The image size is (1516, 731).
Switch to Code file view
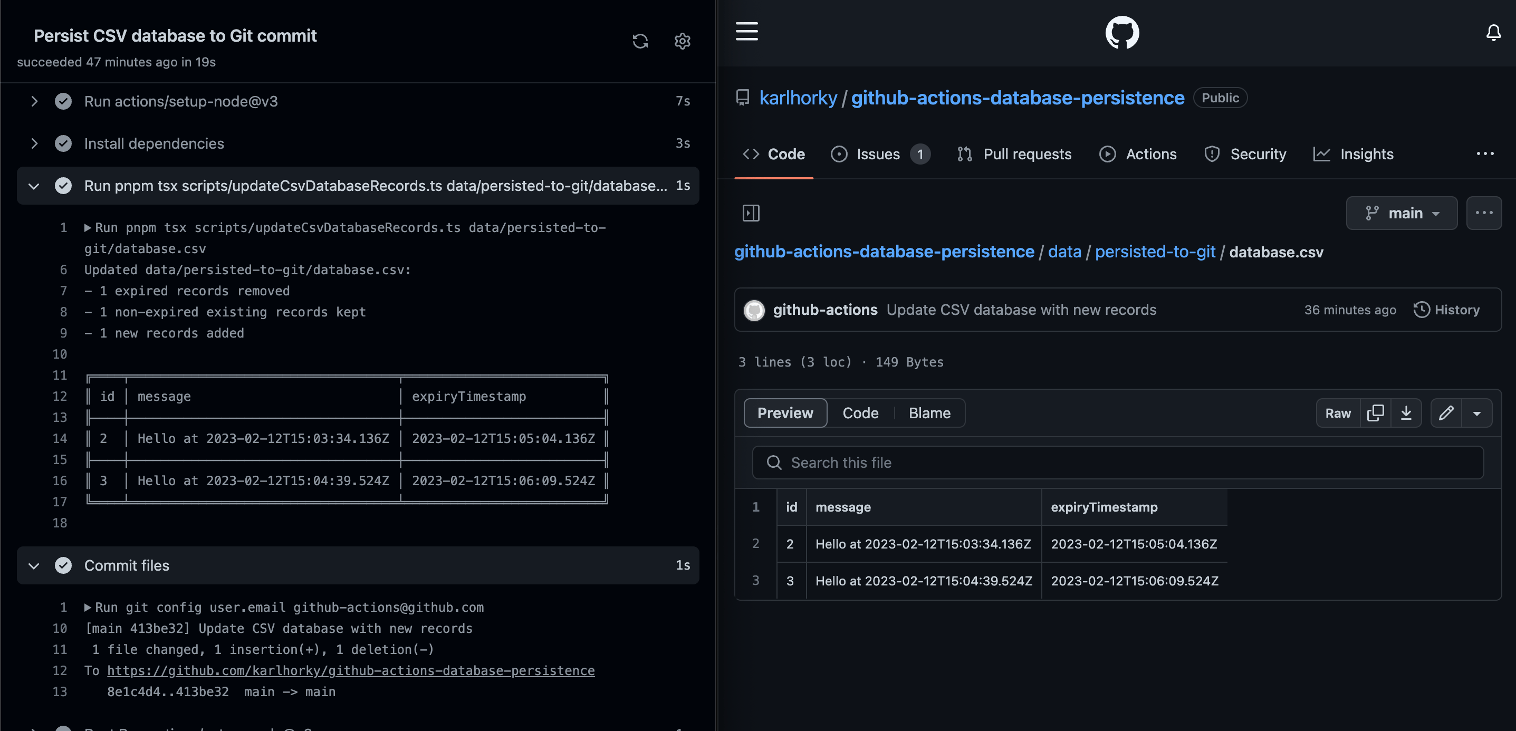(x=860, y=413)
